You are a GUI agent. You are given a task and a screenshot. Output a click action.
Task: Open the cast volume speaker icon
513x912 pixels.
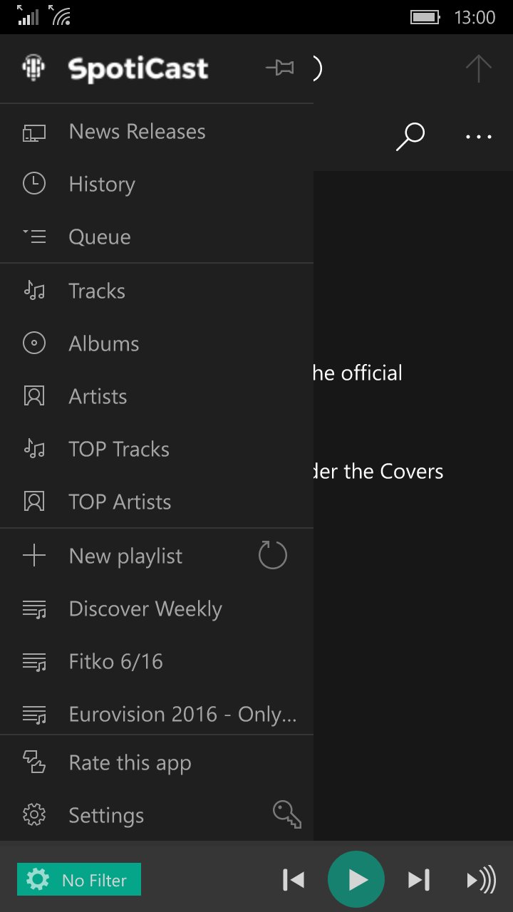[481, 881]
